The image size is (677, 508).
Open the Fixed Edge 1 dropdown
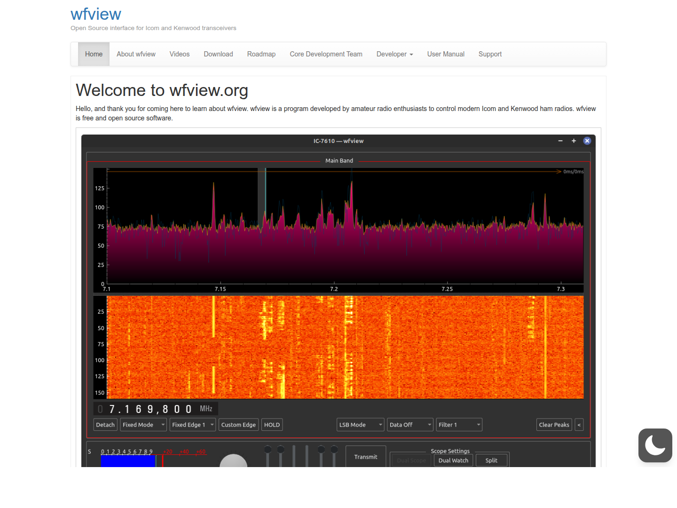point(193,425)
